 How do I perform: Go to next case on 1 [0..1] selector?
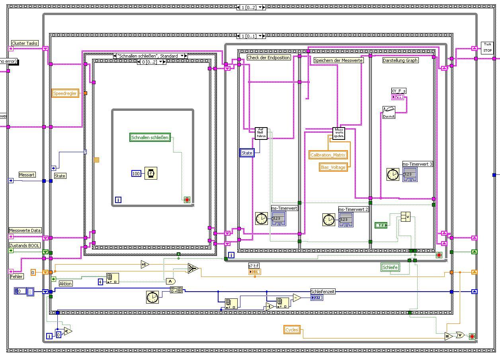pyautogui.click(x=264, y=36)
